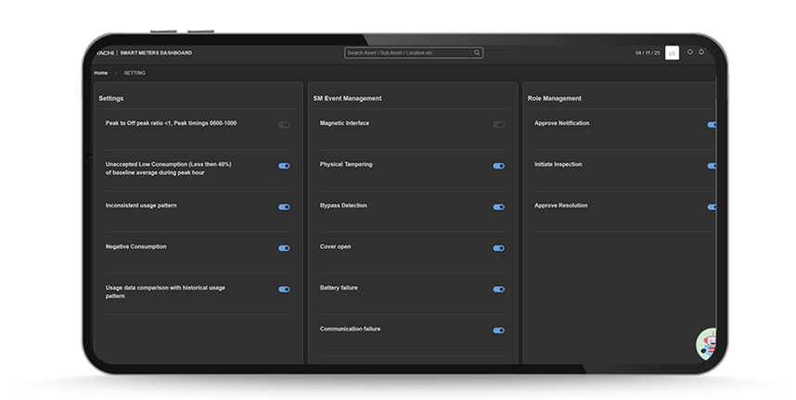This screenshot has height=400, width=796.
Task: Toggle Usage data comparison with historical usage
Action: click(284, 289)
